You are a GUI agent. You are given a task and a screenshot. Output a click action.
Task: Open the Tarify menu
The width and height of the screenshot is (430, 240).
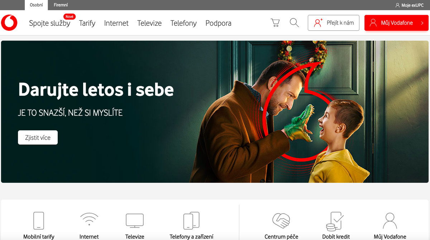(87, 23)
